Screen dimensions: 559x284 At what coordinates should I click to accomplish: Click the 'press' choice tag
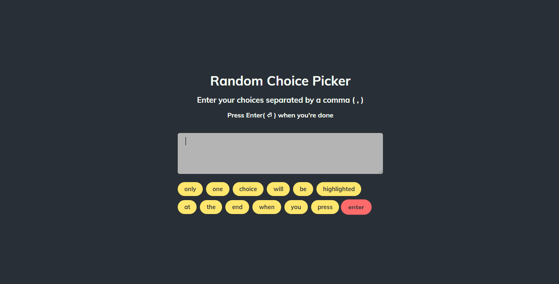[x=325, y=207]
